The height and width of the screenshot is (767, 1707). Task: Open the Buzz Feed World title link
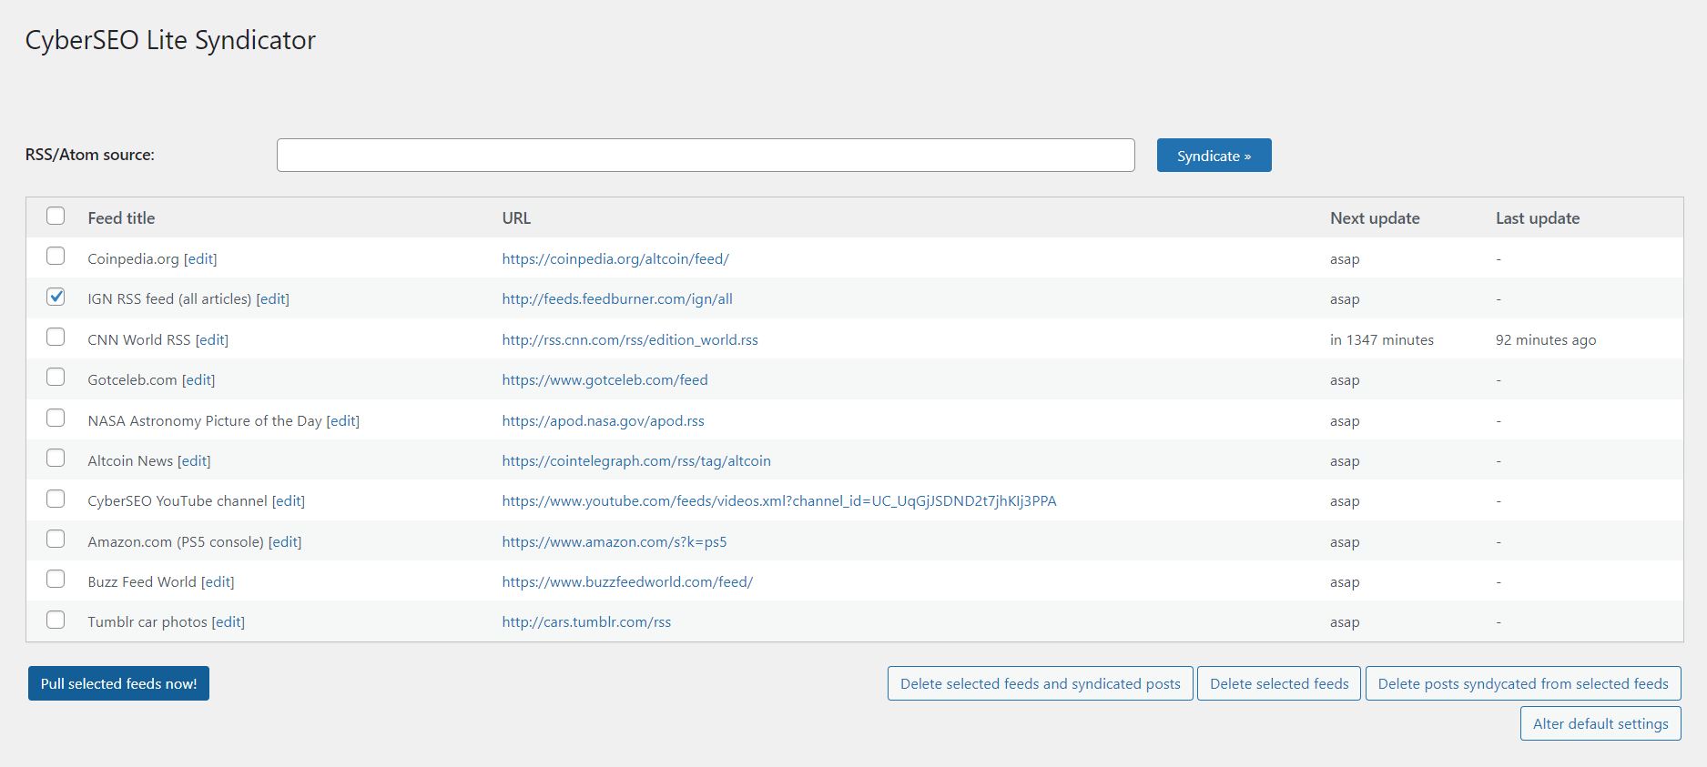coord(142,581)
